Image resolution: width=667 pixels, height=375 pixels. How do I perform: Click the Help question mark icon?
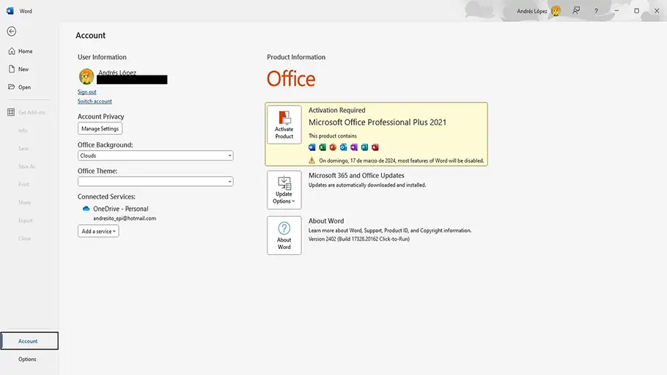596,11
